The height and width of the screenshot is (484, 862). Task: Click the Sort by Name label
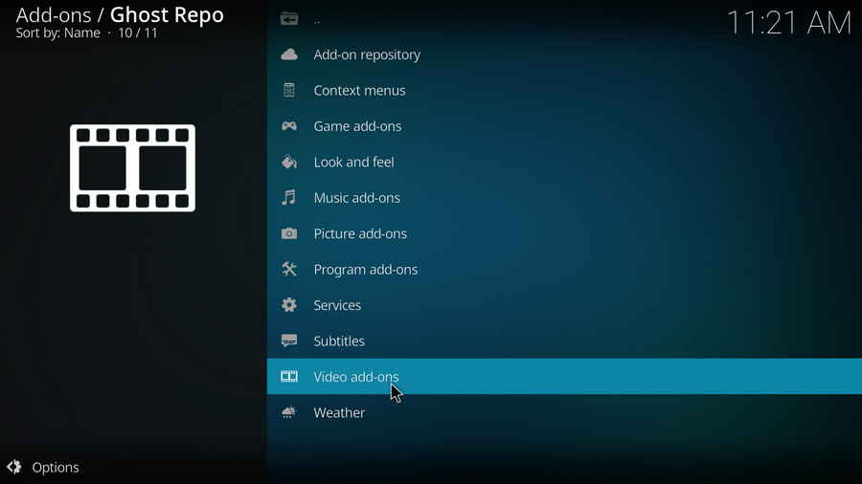point(57,33)
